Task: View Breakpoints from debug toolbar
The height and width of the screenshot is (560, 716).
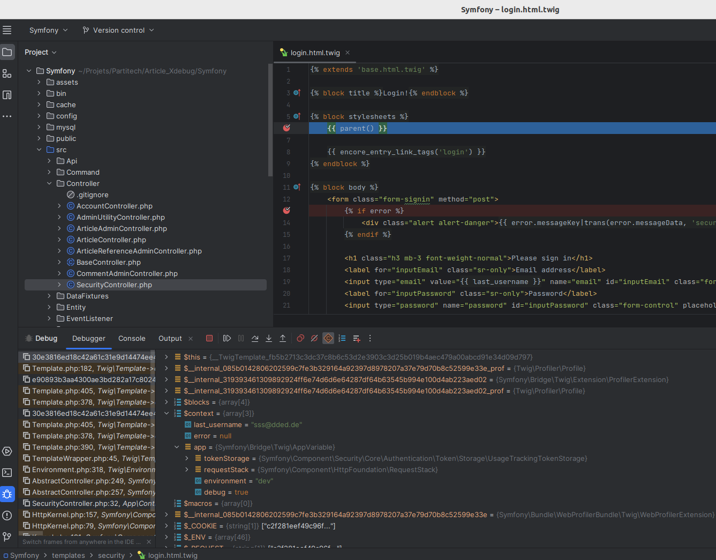Action: pos(300,338)
